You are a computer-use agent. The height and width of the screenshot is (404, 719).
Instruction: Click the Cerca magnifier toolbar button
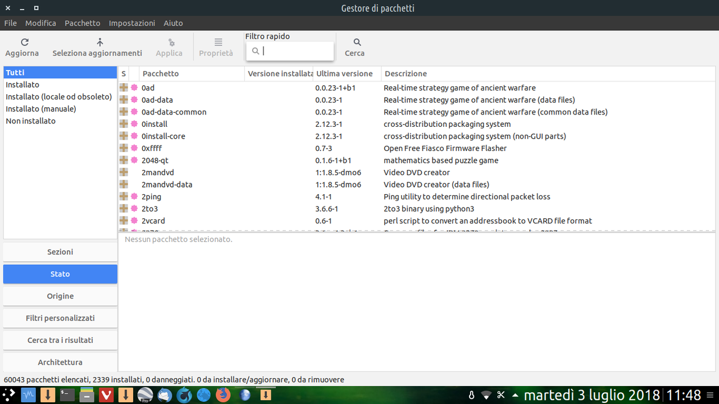(354, 48)
